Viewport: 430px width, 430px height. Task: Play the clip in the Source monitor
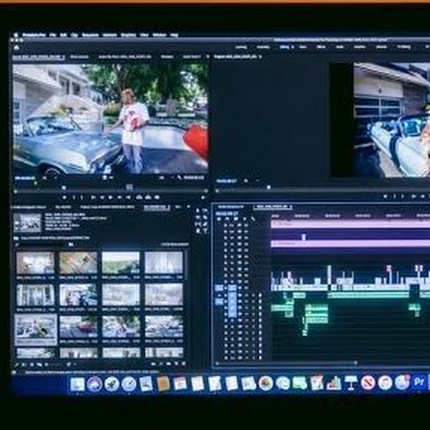coord(111,197)
